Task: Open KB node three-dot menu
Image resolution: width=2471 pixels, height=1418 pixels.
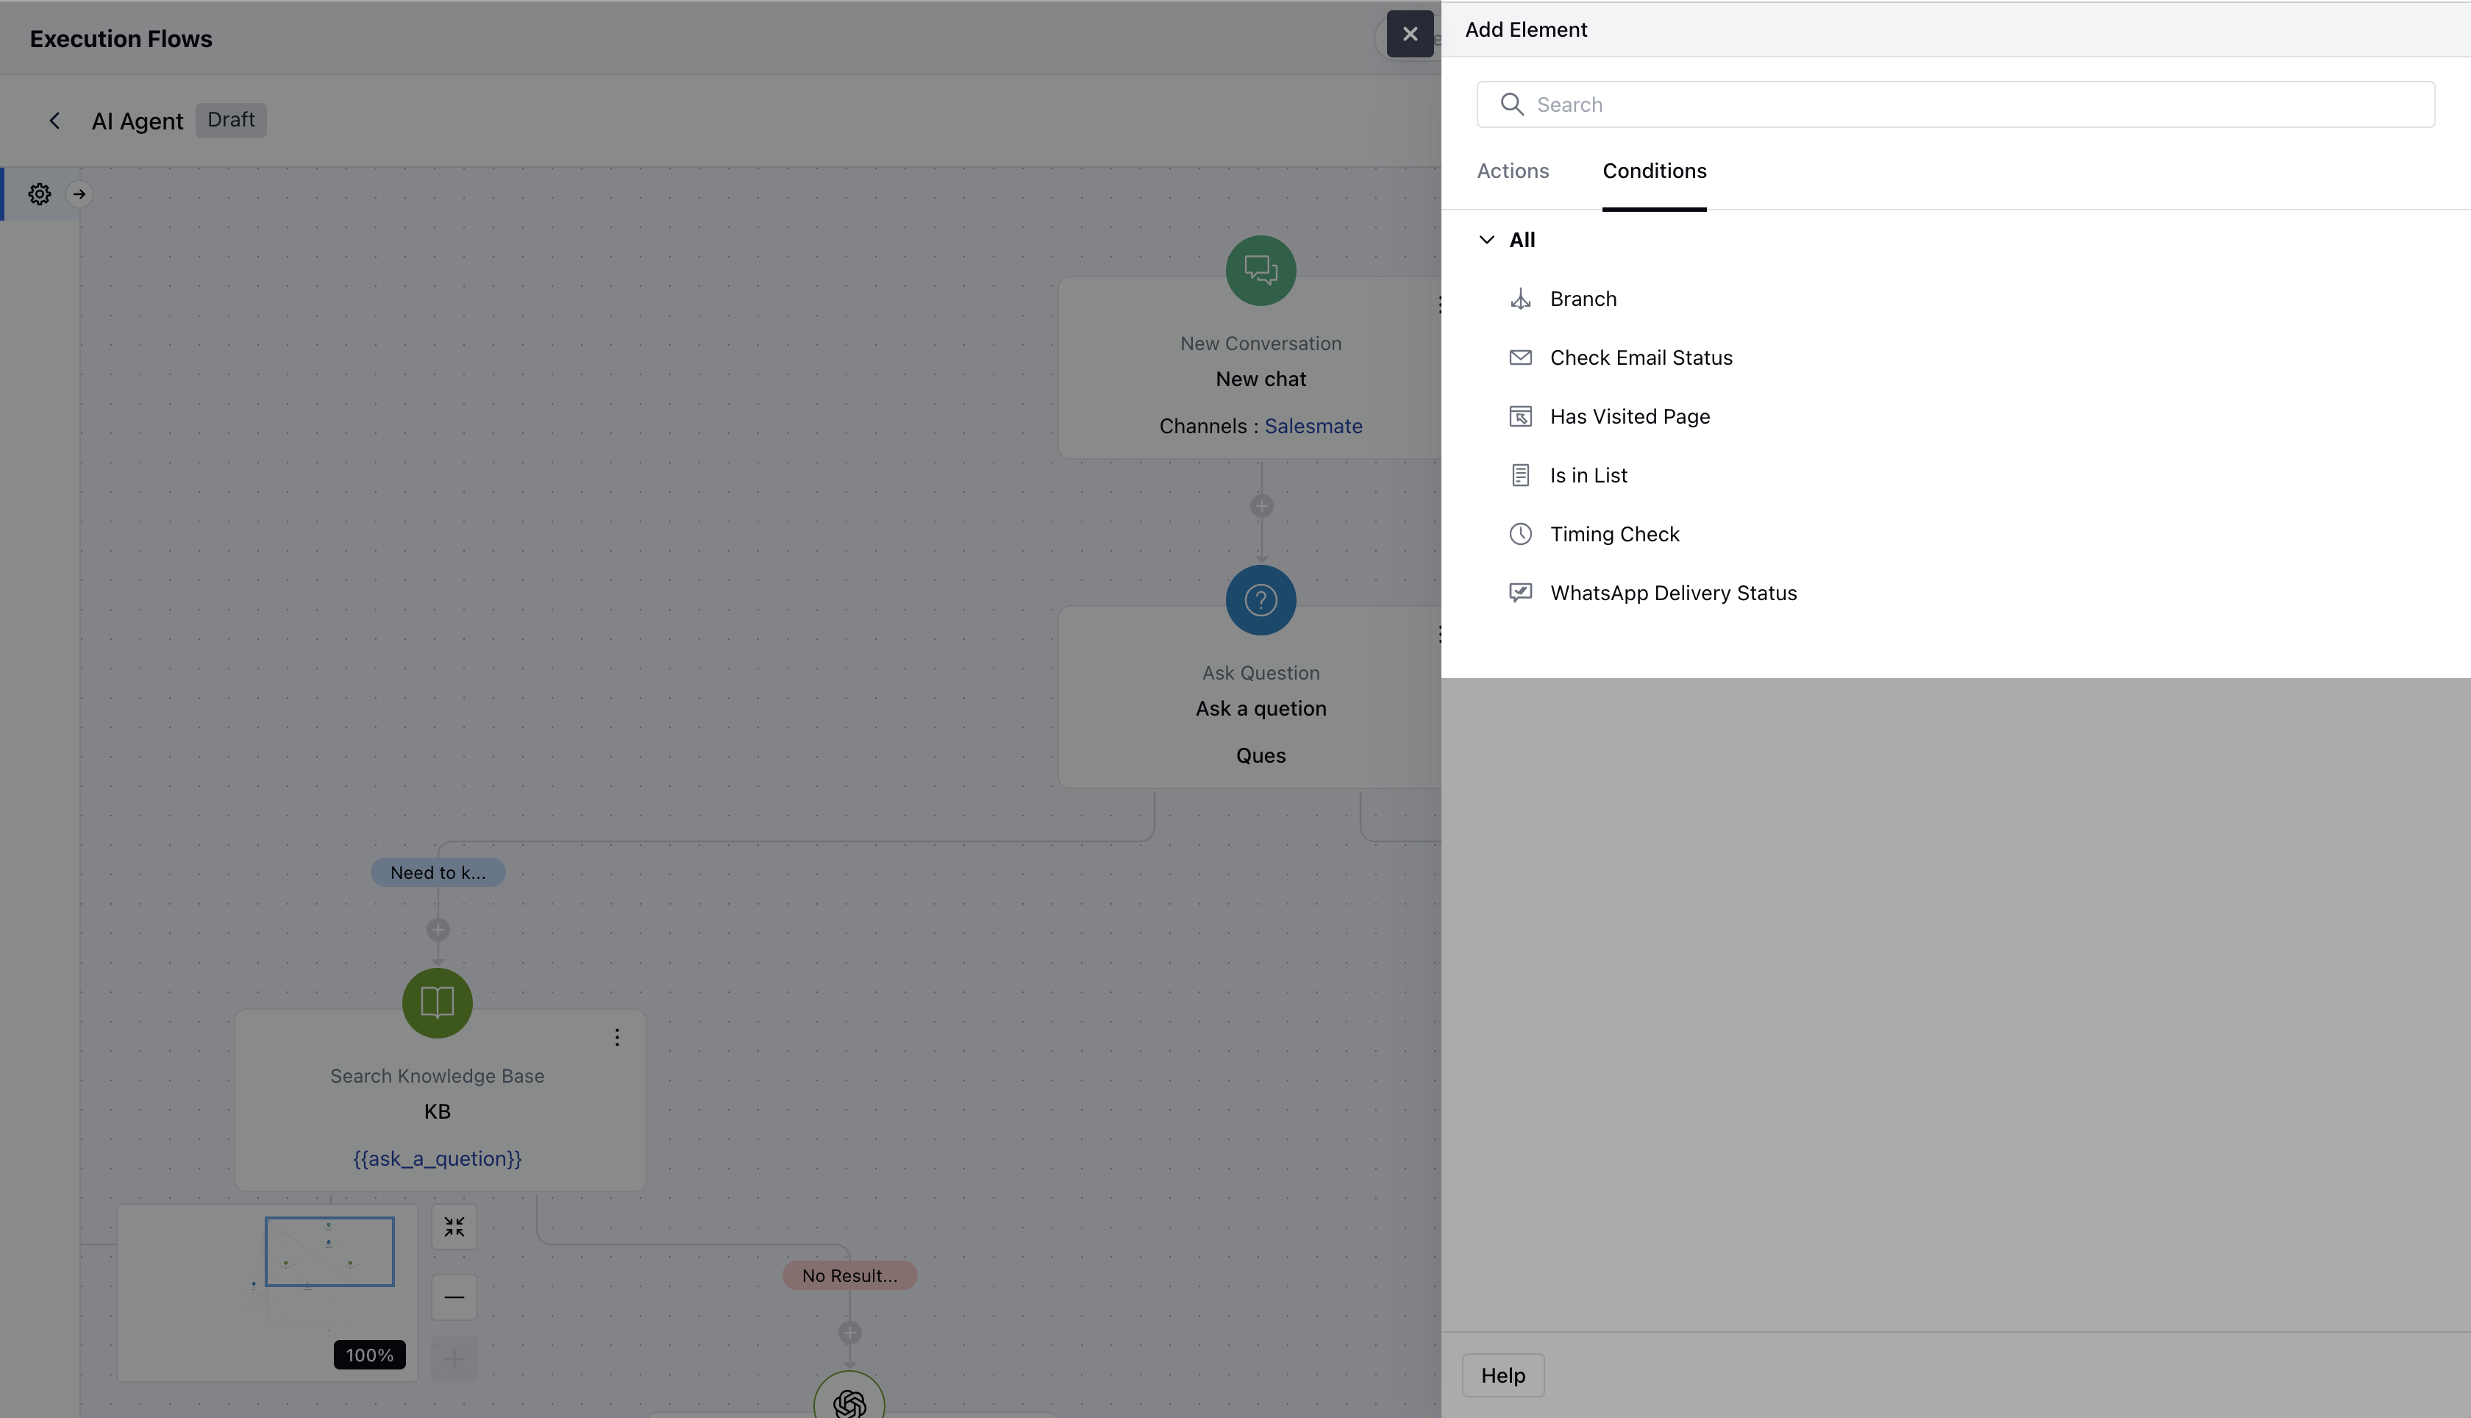Action: click(616, 1037)
